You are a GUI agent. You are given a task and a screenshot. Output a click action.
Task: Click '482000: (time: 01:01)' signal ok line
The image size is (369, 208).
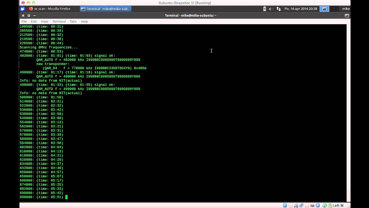click(67, 56)
